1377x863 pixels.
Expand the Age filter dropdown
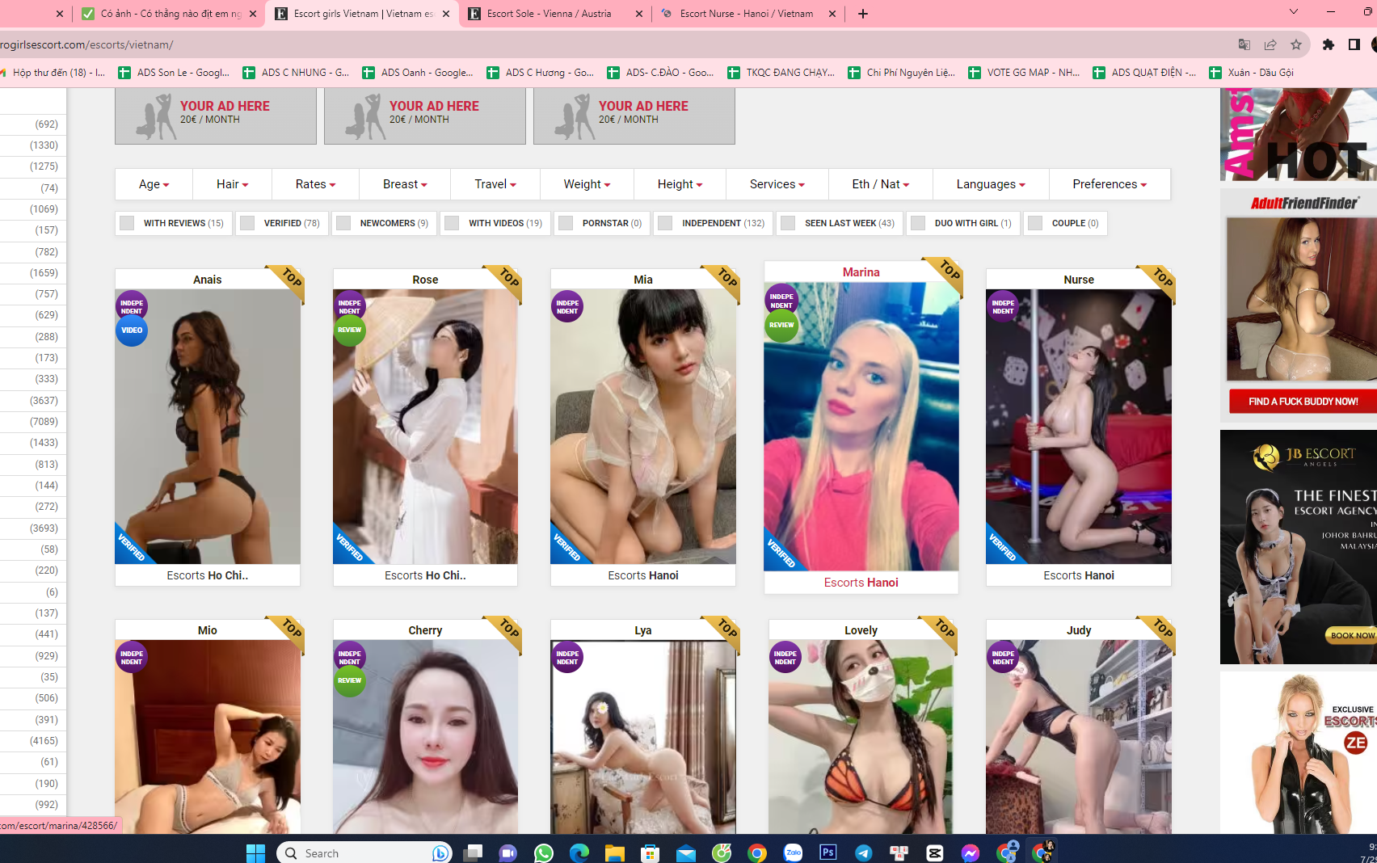pos(154,184)
